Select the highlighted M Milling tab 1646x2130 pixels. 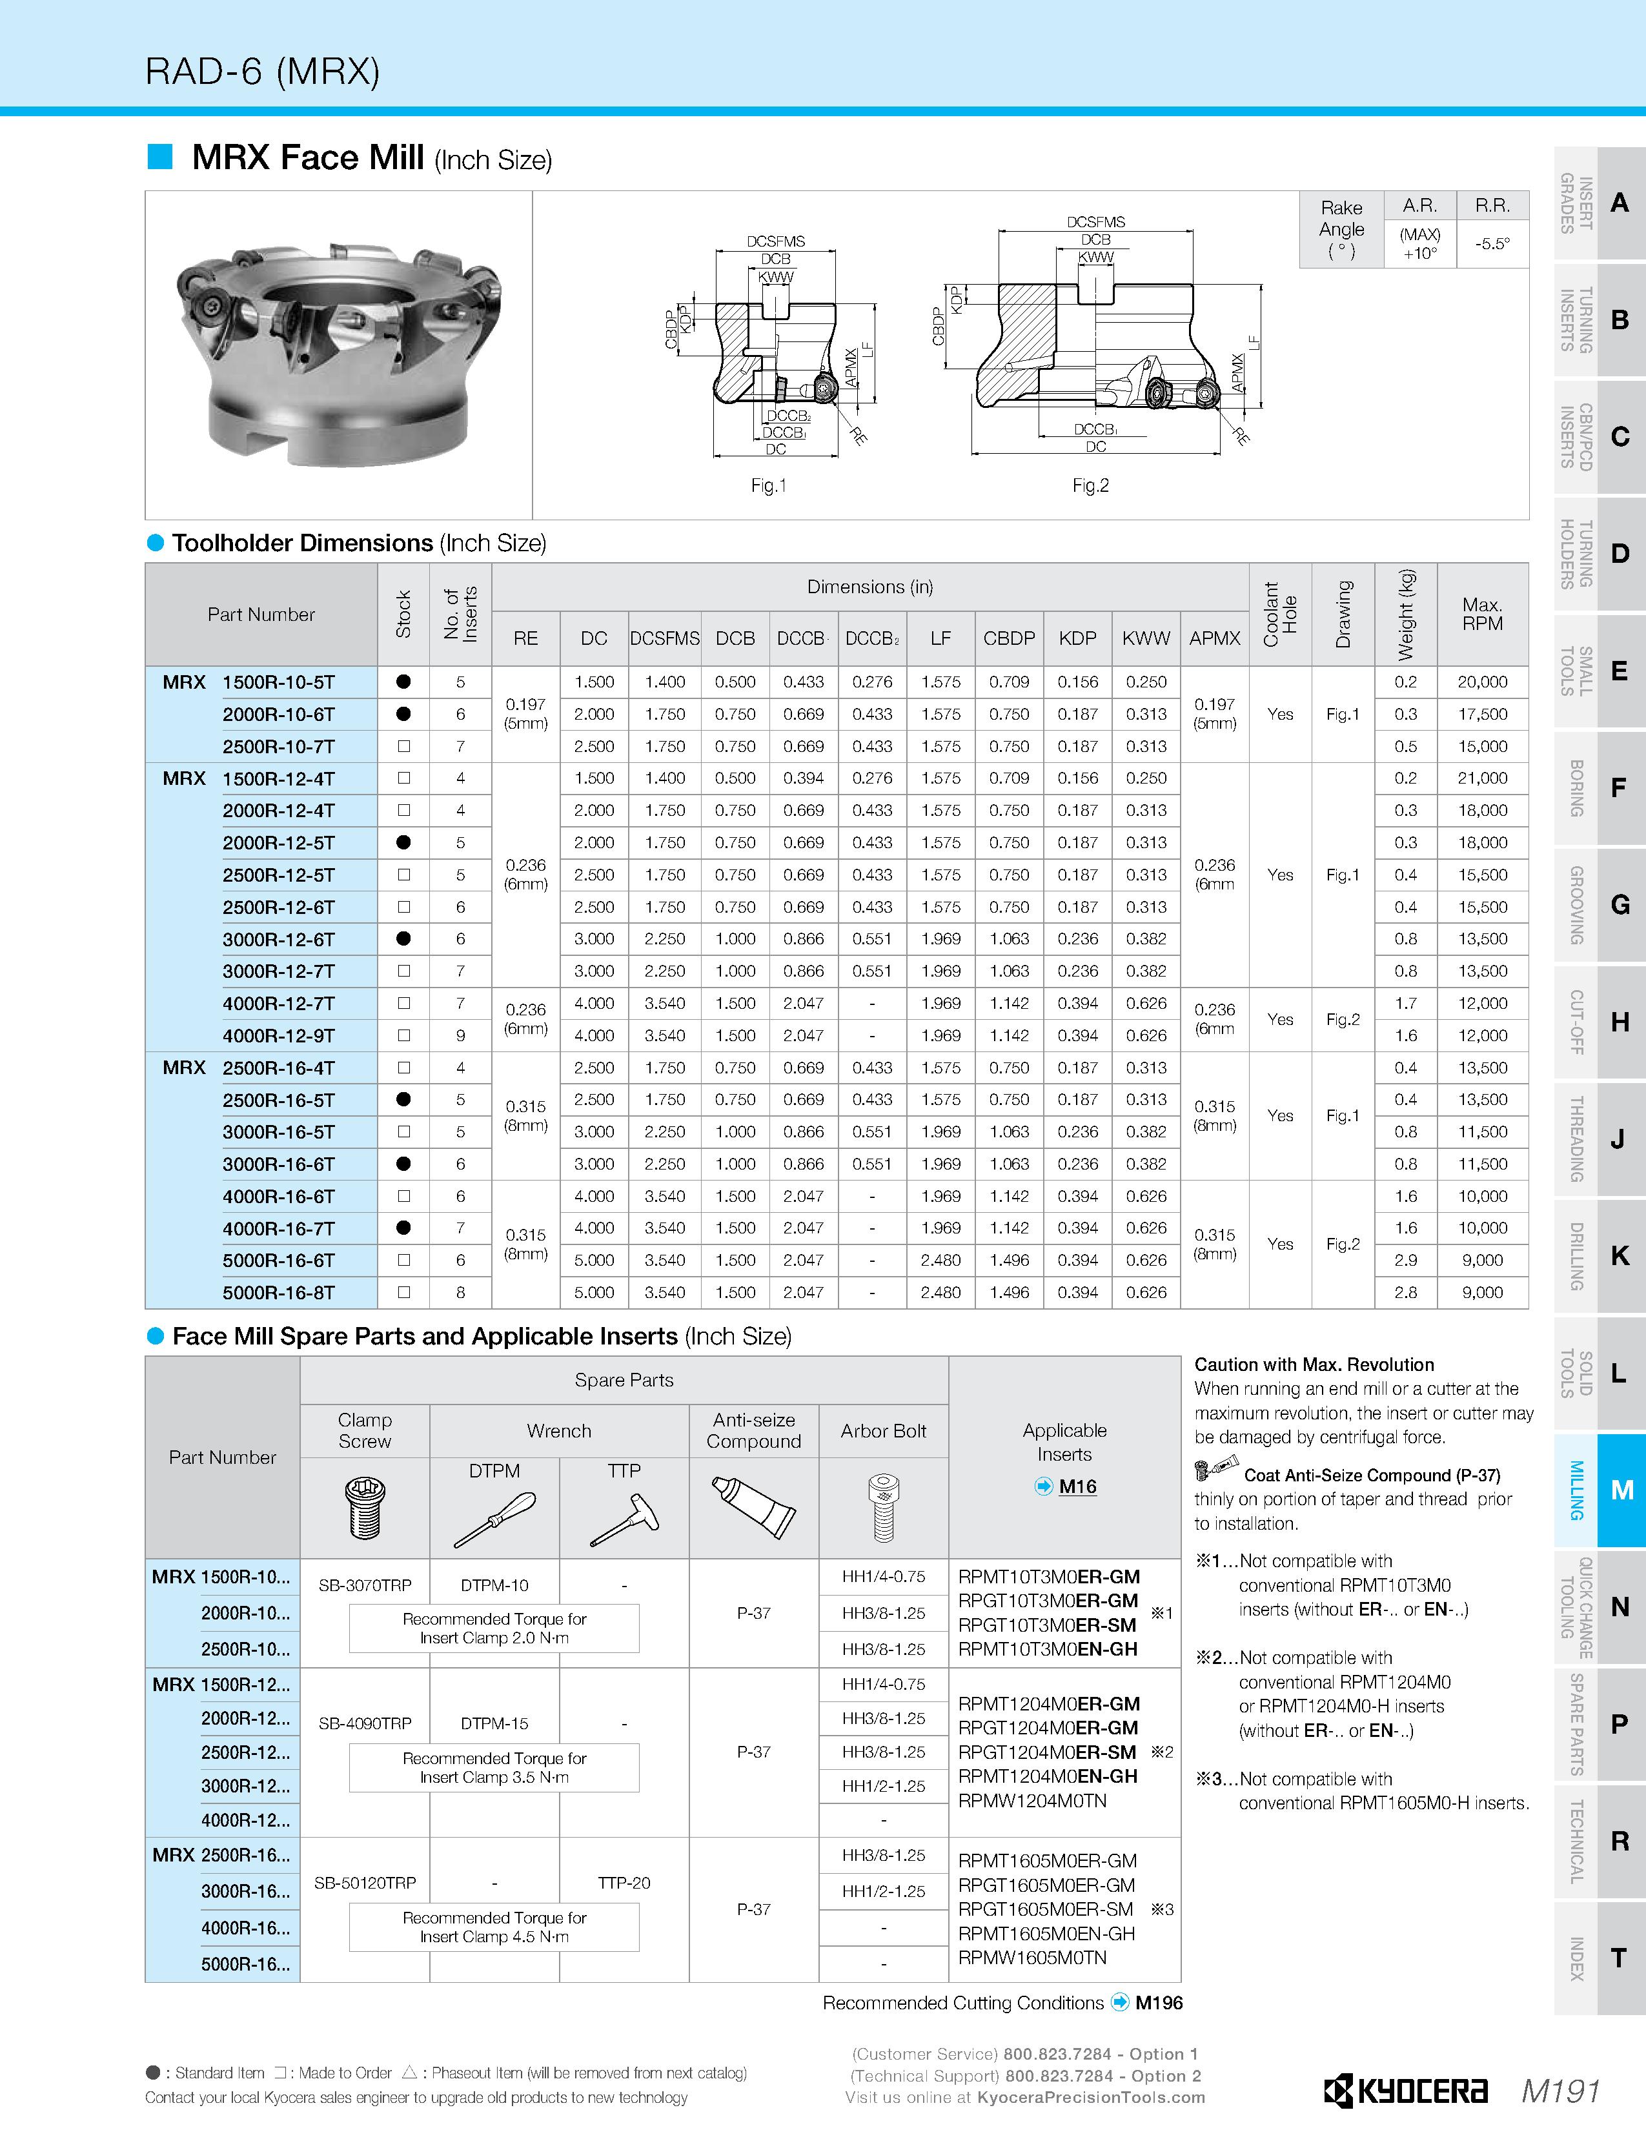(x=1599, y=1490)
